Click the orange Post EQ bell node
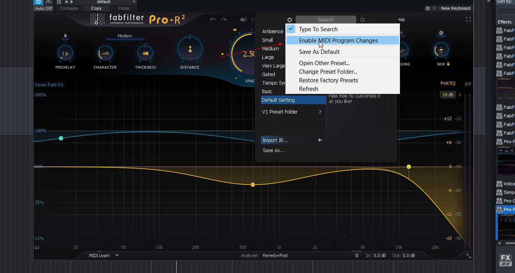The height and width of the screenshot is (273, 515). click(x=253, y=184)
